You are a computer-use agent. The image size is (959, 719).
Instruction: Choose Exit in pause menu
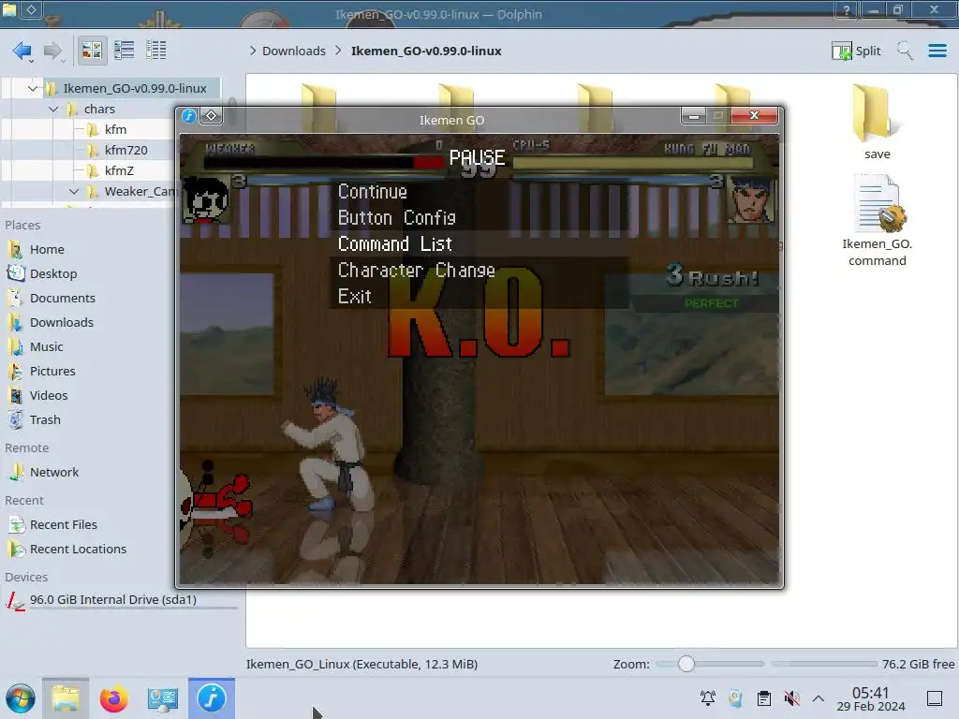pyautogui.click(x=355, y=297)
